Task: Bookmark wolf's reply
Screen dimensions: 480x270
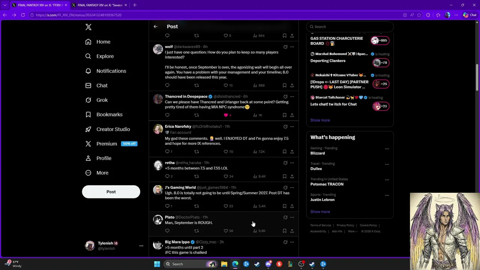Action: (x=285, y=85)
